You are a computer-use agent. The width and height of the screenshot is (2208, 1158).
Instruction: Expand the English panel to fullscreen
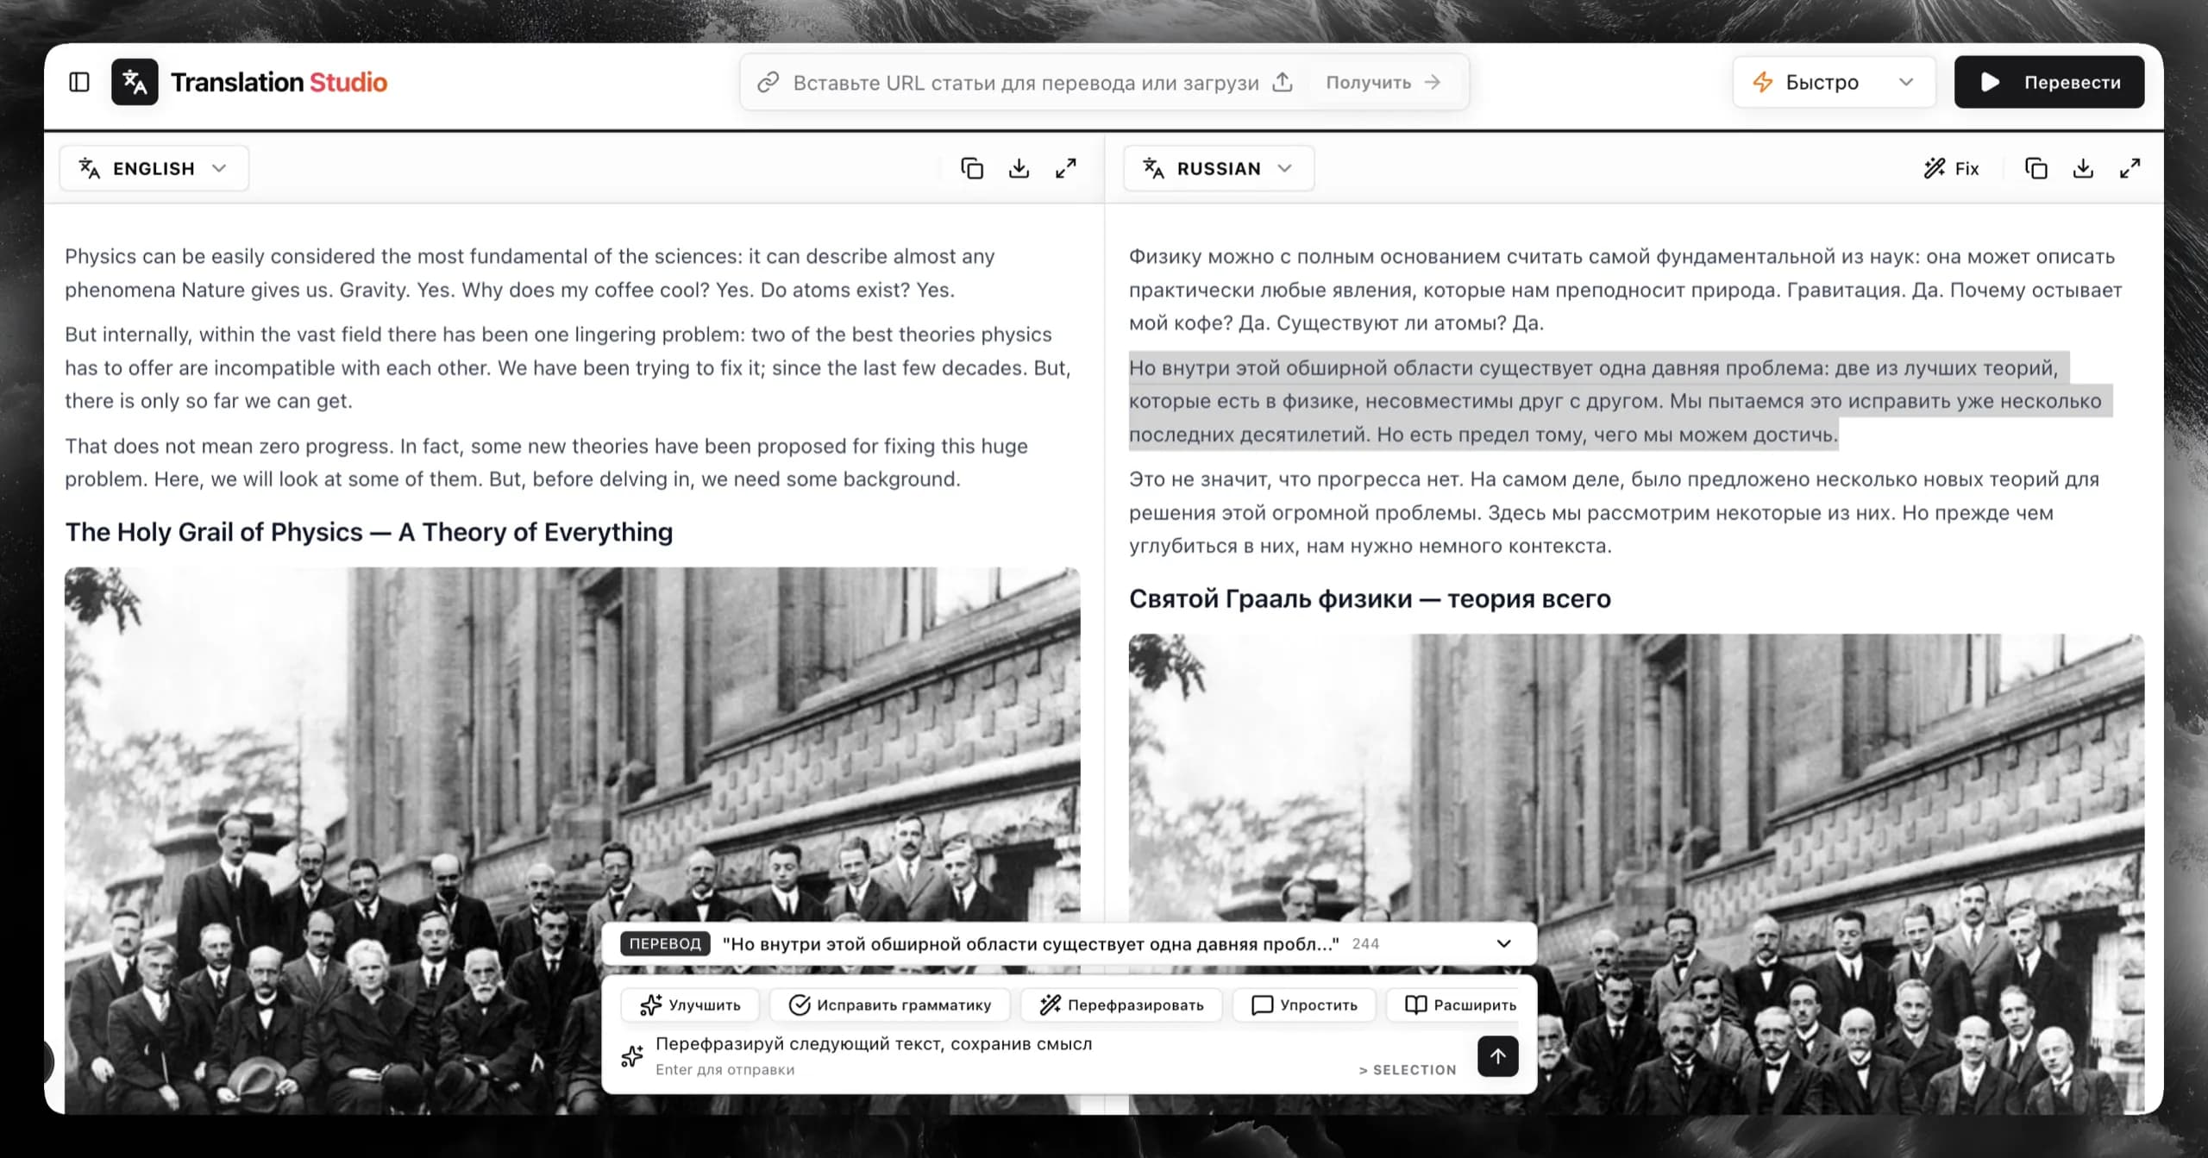[x=1066, y=168]
